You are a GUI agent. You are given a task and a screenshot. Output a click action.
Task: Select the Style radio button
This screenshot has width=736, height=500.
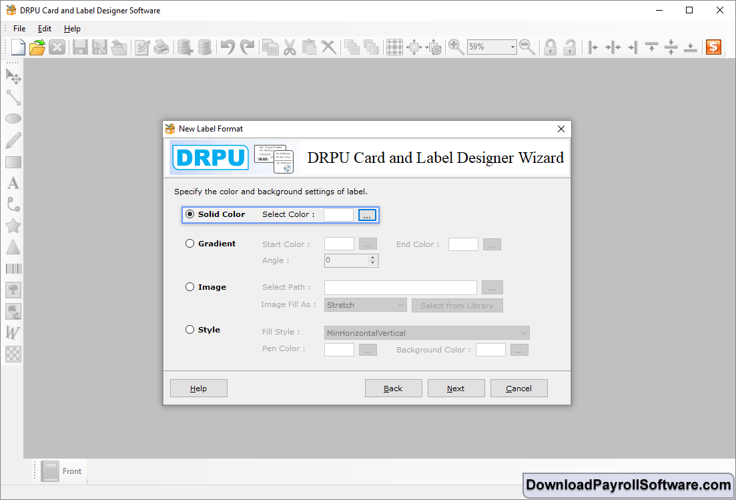[190, 330]
